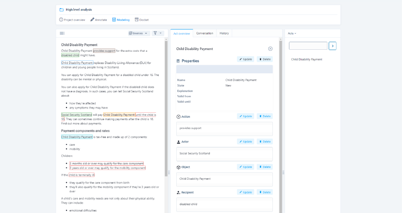
Task: Delete the Object Child Disability Payment
Action: click(265, 167)
